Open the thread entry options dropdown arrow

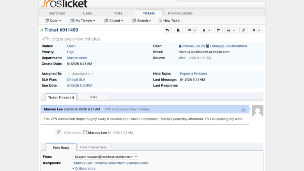click(243, 109)
